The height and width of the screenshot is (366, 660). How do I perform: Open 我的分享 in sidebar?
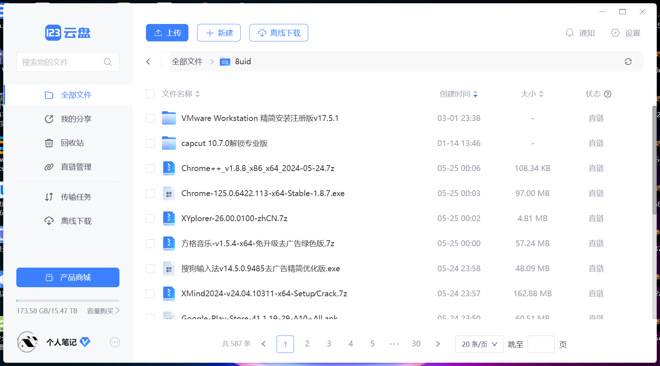[x=68, y=119]
